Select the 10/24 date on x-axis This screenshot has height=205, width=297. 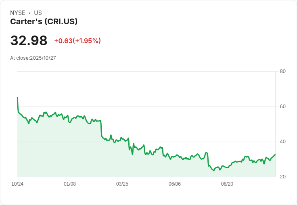(17, 184)
